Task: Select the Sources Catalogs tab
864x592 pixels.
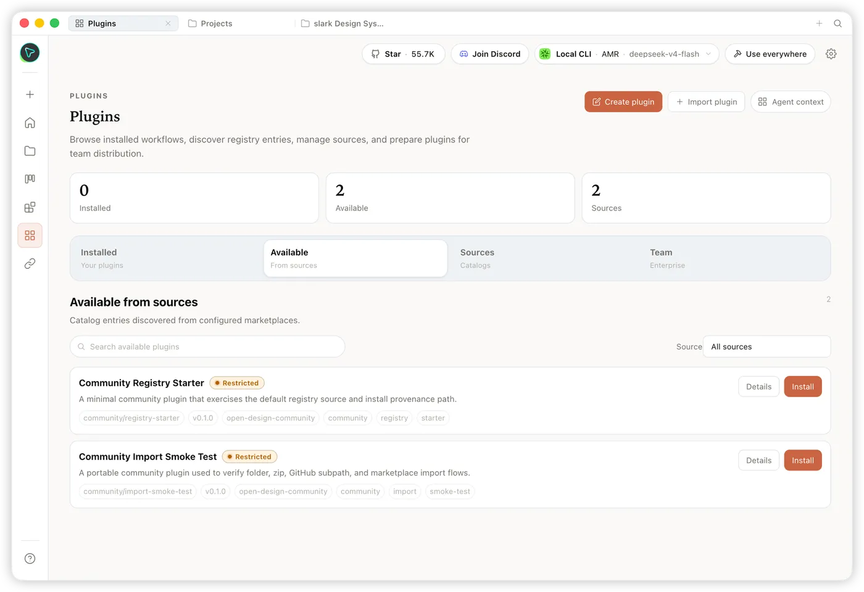Action: [x=545, y=258]
